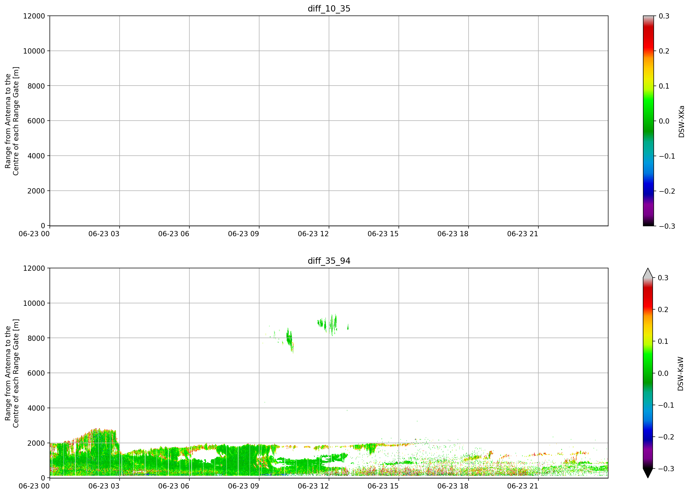Click the green cloud patch near 8000 m after 10:00

(x=290, y=340)
